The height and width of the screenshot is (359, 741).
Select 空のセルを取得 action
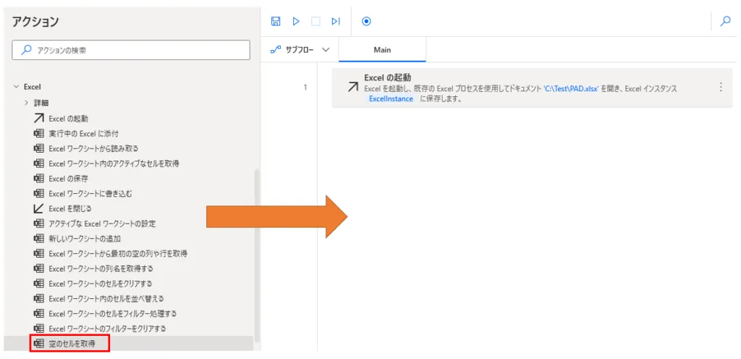(71, 343)
